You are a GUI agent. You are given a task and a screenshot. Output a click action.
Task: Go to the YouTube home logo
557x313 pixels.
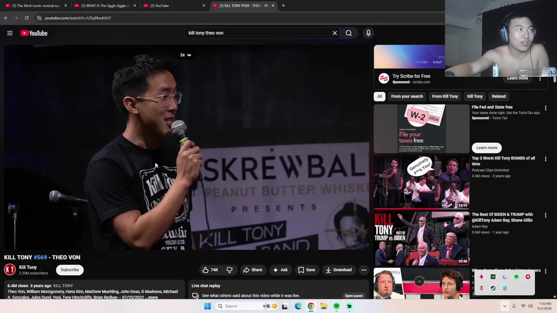tap(34, 33)
